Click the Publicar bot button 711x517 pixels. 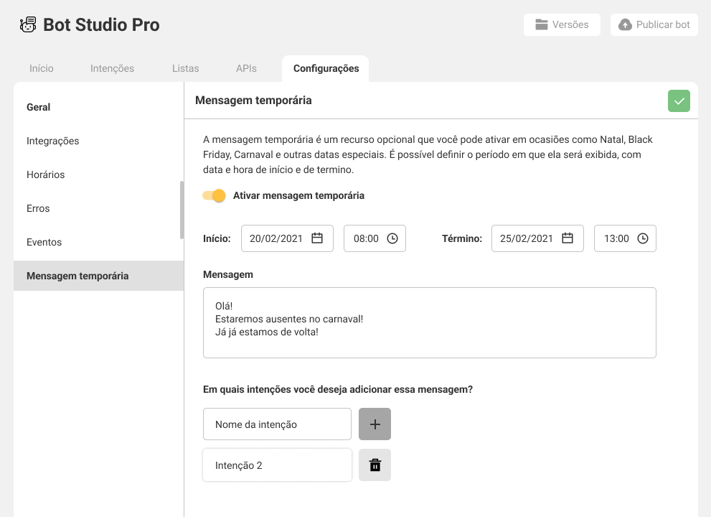tap(654, 24)
